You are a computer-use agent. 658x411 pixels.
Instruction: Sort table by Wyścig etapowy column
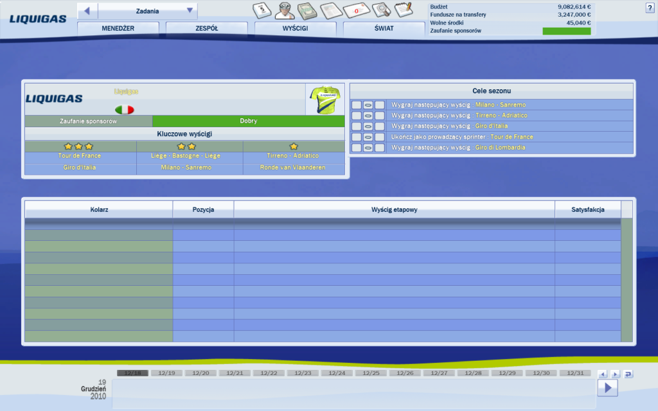pos(395,209)
